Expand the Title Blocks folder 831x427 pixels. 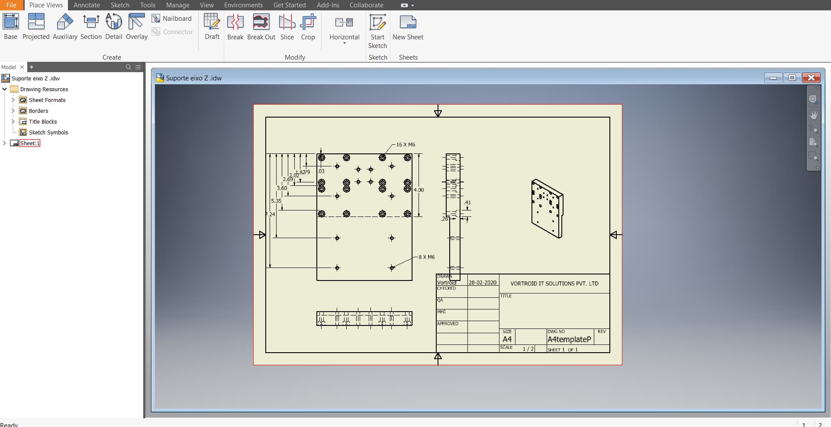13,121
